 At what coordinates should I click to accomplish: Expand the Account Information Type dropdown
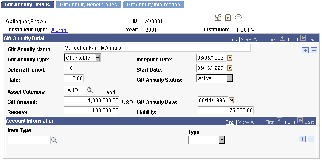click(x=222, y=140)
